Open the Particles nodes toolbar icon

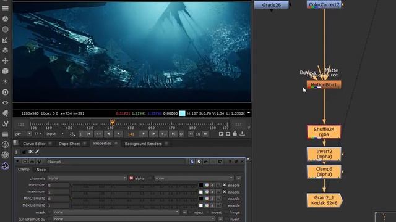[5, 81]
